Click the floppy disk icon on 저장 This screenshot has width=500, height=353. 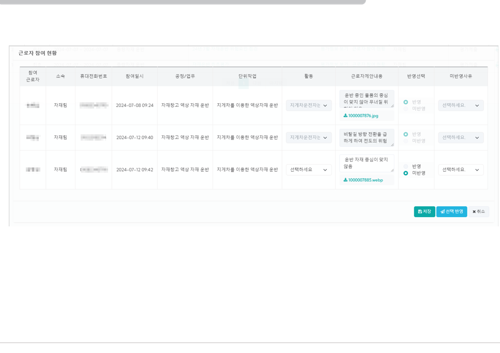click(x=420, y=212)
